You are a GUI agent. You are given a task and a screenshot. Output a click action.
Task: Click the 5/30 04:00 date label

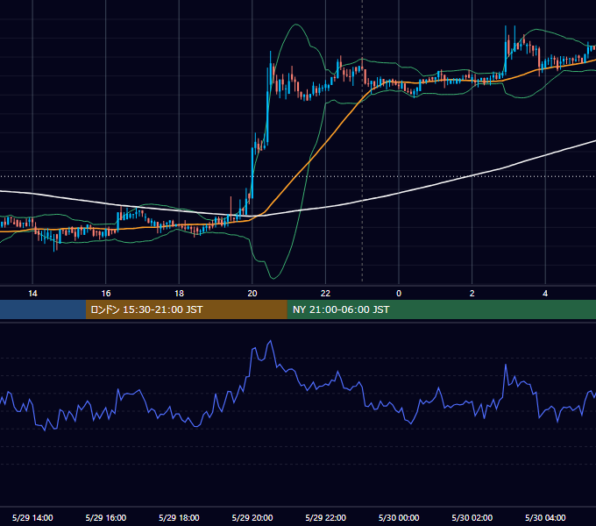tap(545, 517)
